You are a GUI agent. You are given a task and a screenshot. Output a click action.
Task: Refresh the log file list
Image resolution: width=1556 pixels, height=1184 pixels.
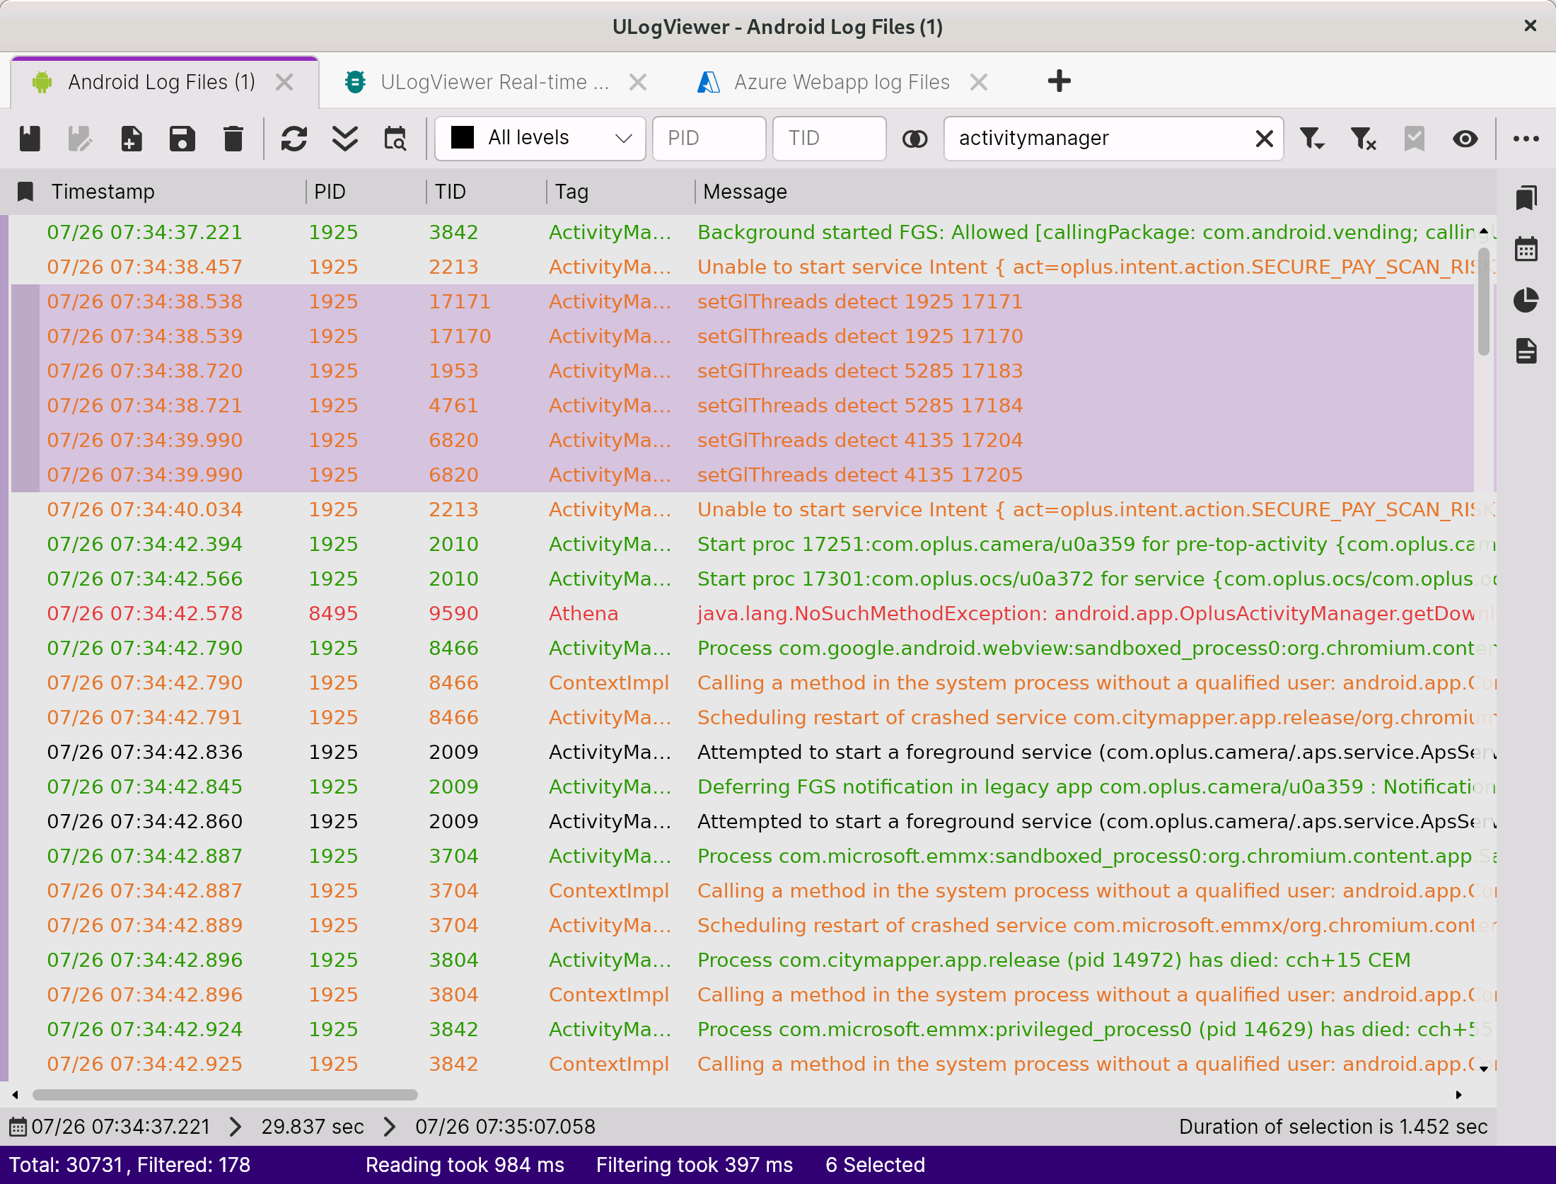[294, 139]
